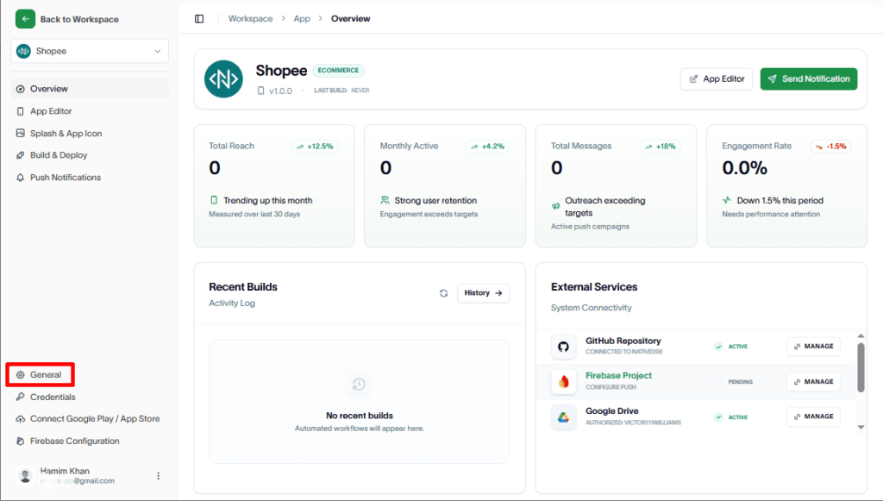Select Overview in the sidebar
883x501 pixels.
click(90, 89)
